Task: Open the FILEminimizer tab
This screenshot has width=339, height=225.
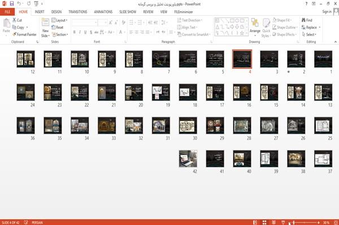Action: point(184,12)
